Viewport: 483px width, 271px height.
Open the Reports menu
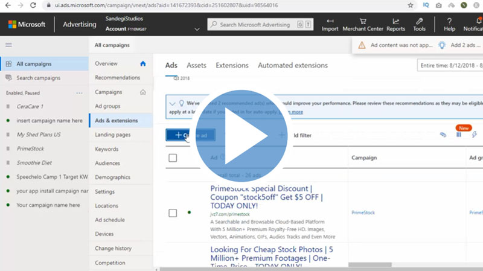(x=396, y=25)
